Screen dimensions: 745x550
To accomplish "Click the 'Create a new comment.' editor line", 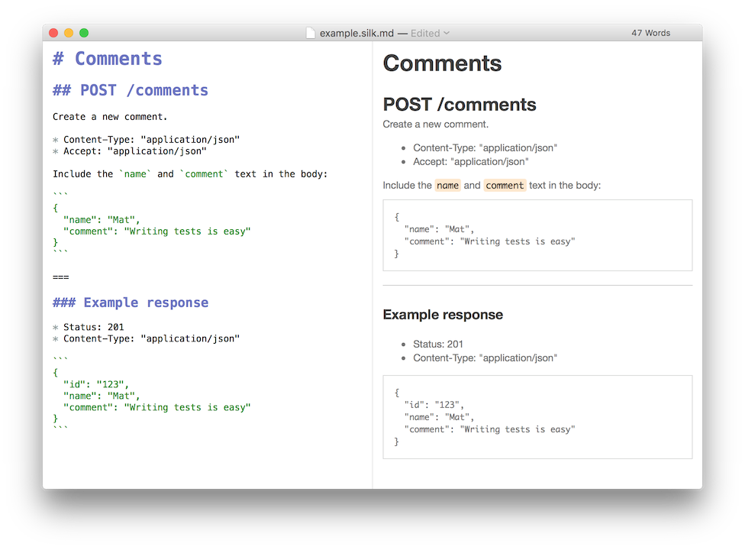I will (110, 117).
